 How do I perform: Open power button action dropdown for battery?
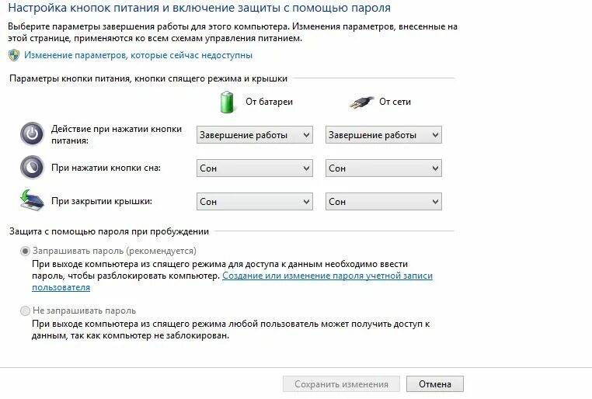(254, 135)
